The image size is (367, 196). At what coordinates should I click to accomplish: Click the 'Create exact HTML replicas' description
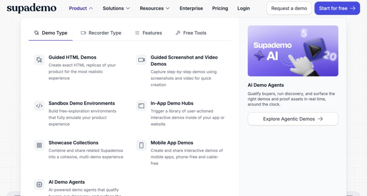82,72
